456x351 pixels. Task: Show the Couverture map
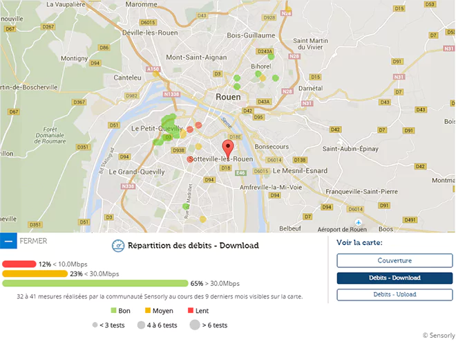(x=395, y=260)
